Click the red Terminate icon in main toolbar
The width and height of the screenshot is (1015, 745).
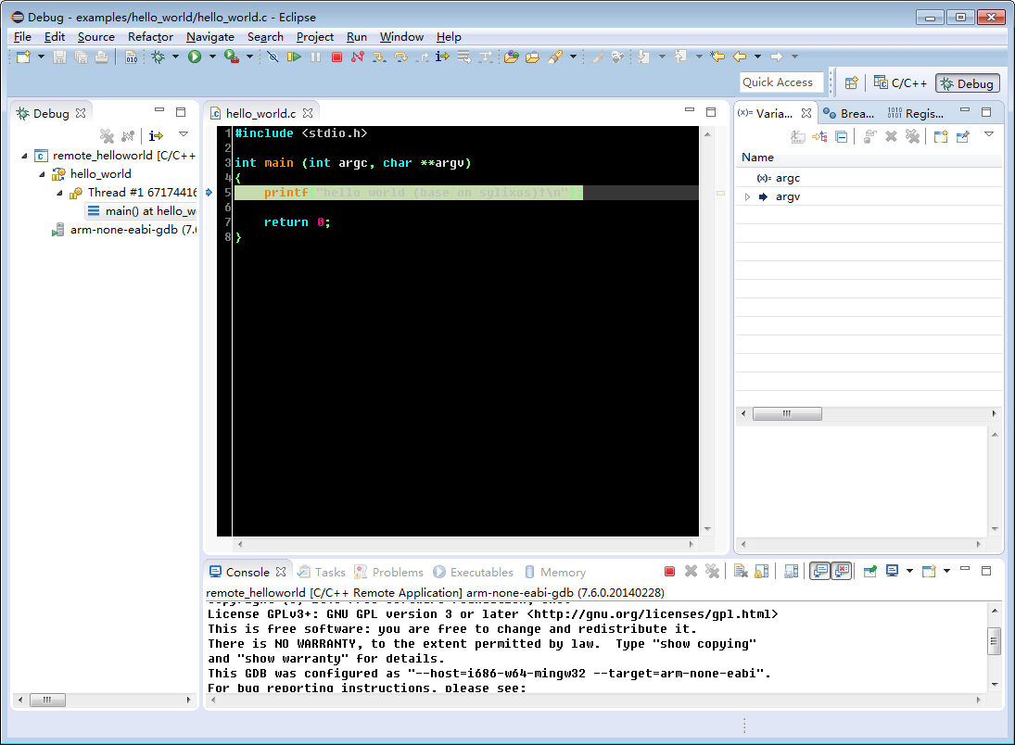pyautogui.click(x=336, y=57)
